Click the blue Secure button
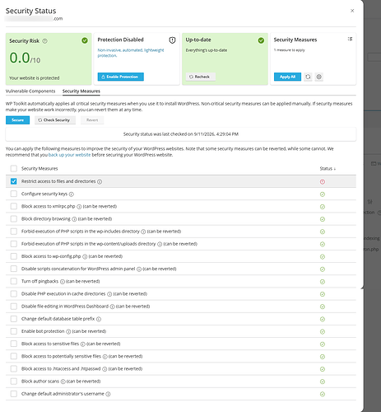The height and width of the screenshot is (412, 381). point(17,120)
